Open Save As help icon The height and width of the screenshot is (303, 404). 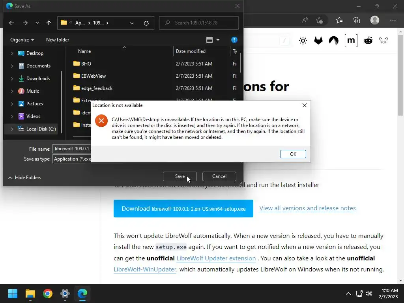tap(234, 40)
